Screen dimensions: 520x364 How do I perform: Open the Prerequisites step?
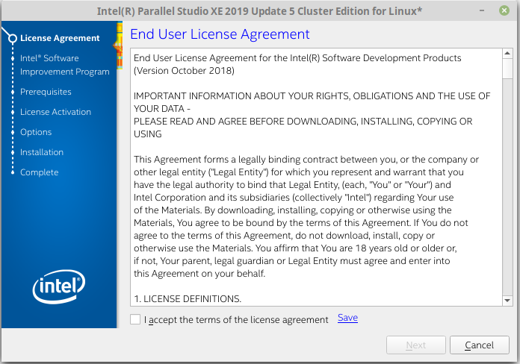[46, 92]
